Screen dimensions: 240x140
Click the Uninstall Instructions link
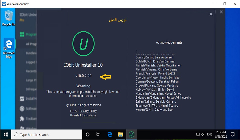click(x=83, y=115)
